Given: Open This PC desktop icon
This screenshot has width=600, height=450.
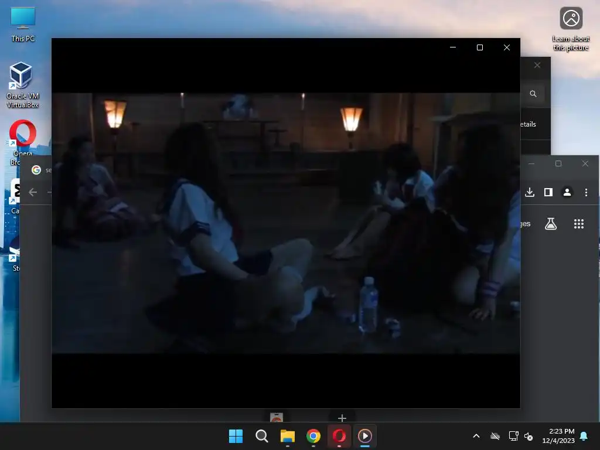Looking at the screenshot, I should point(23,25).
